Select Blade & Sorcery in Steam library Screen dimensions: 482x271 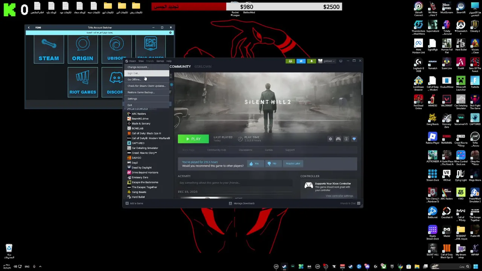point(141,123)
